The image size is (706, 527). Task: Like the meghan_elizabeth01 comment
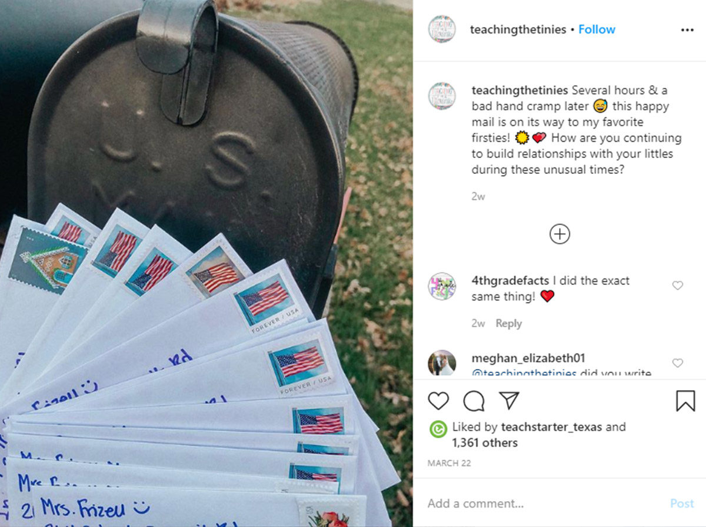[x=677, y=363]
